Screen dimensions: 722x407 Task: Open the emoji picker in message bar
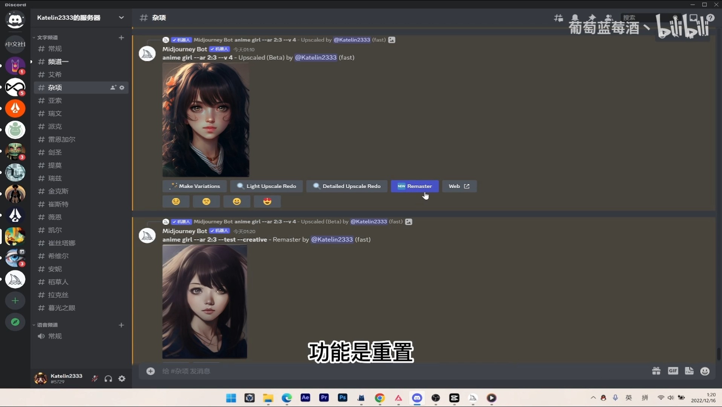705,371
